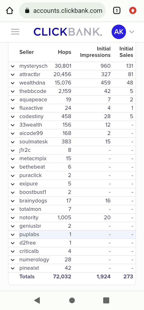Screen dimensions: 144x310
Task: Sort by the Hops column header
Action: (65, 52)
